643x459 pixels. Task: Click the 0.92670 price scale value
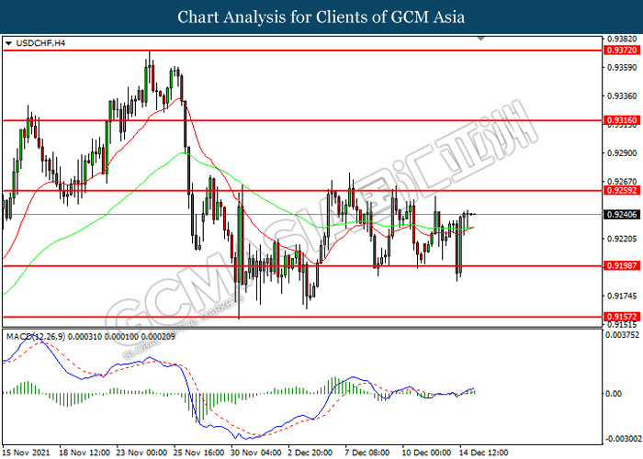click(622, 181)
